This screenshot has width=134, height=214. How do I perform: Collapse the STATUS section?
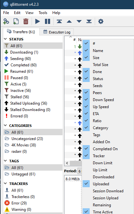[x=5, y=39]
